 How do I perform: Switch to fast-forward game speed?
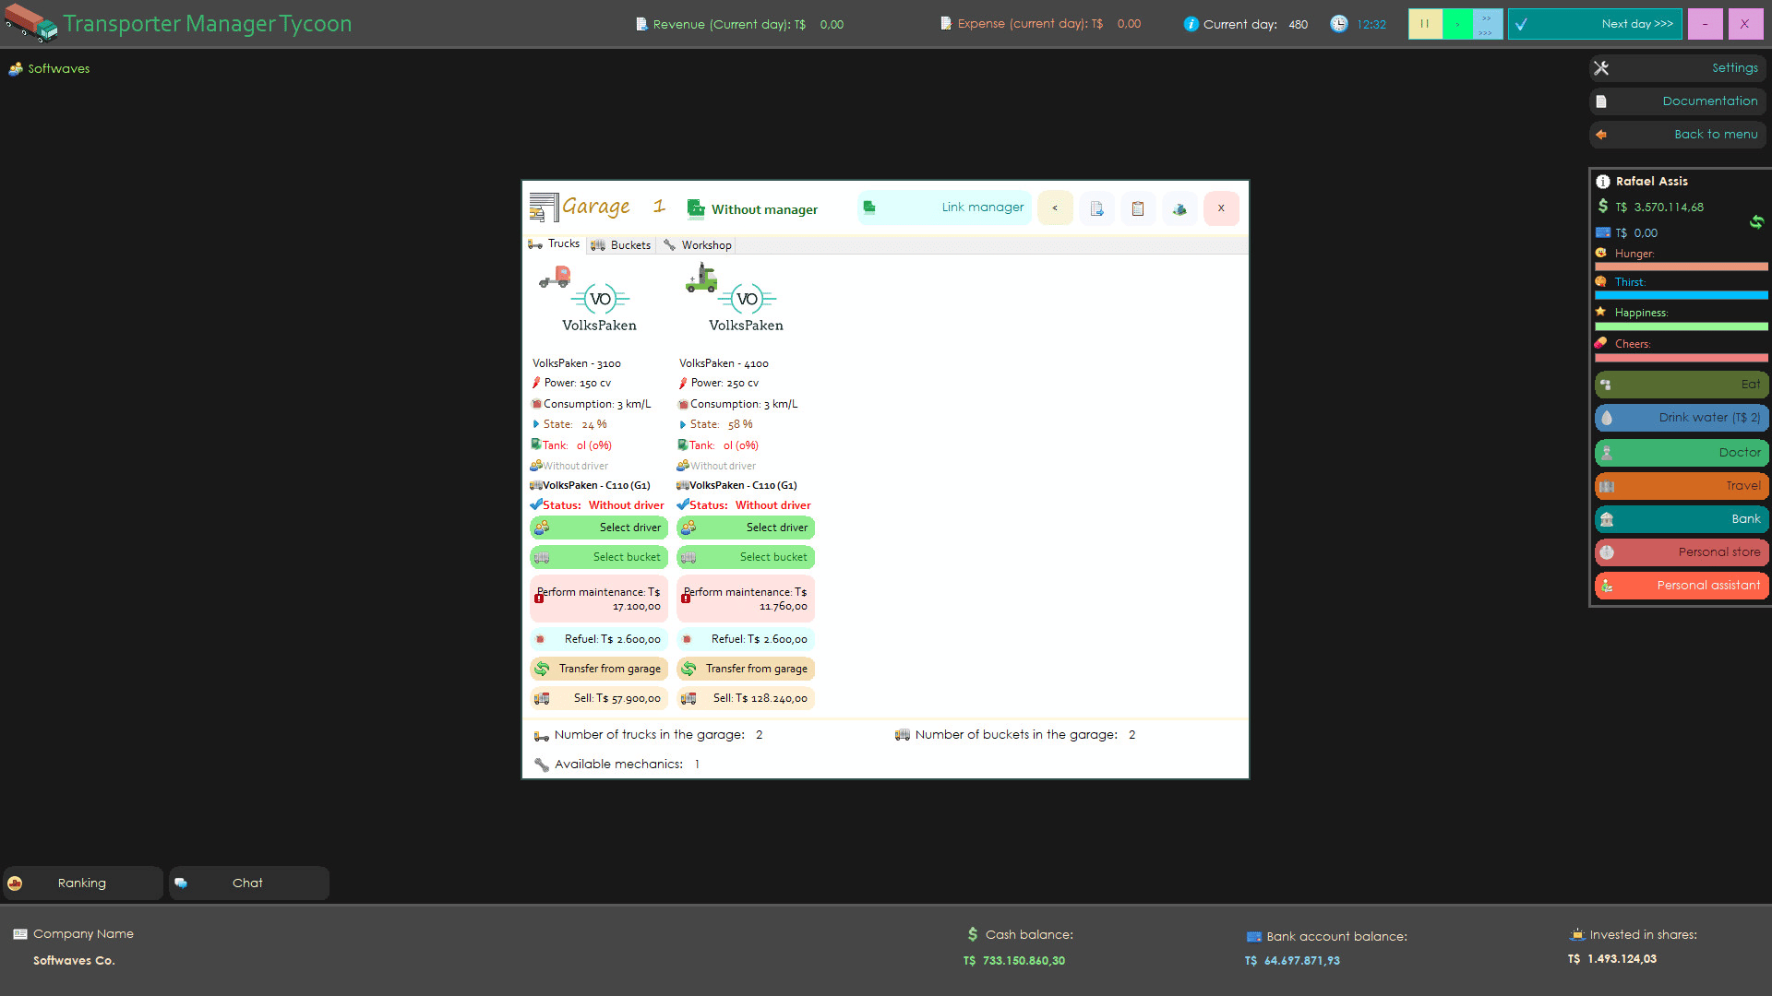click(x=1487, y=24)
